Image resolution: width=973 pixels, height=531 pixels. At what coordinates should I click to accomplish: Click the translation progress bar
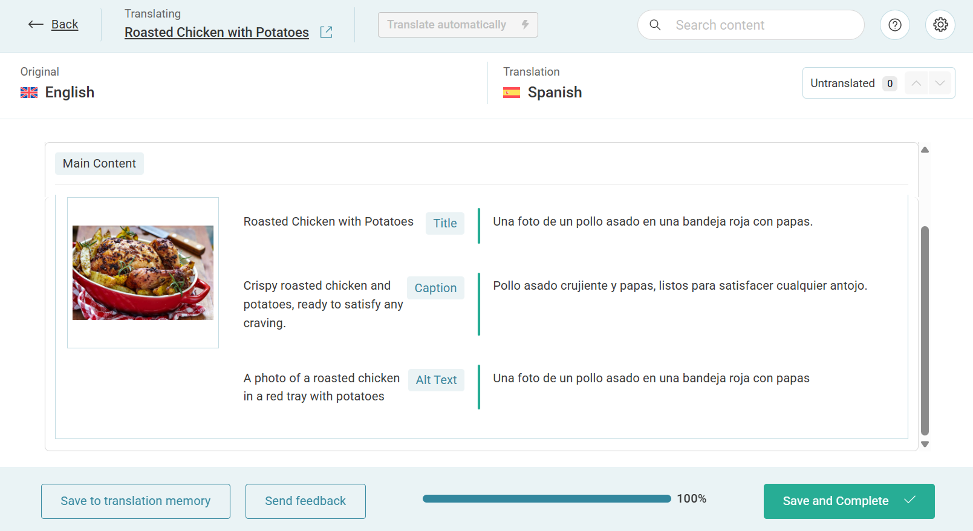pos(547,499)
